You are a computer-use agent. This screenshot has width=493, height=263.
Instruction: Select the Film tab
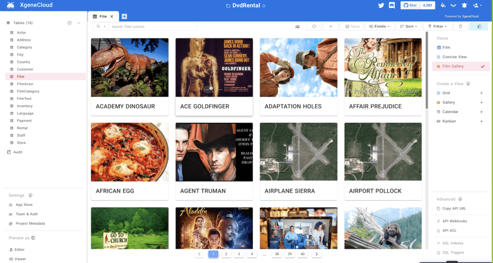(x=103, y=16)
